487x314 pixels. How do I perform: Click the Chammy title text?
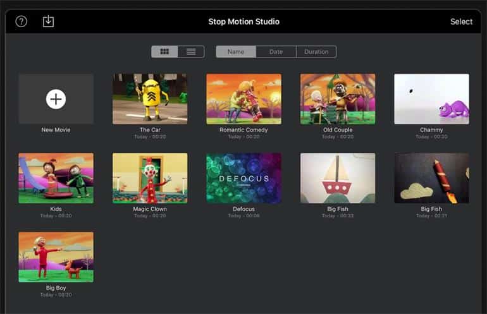[431, 130]
